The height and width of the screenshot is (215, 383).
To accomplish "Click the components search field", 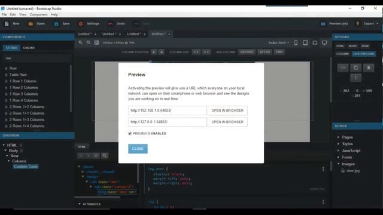I will point(37,59).
